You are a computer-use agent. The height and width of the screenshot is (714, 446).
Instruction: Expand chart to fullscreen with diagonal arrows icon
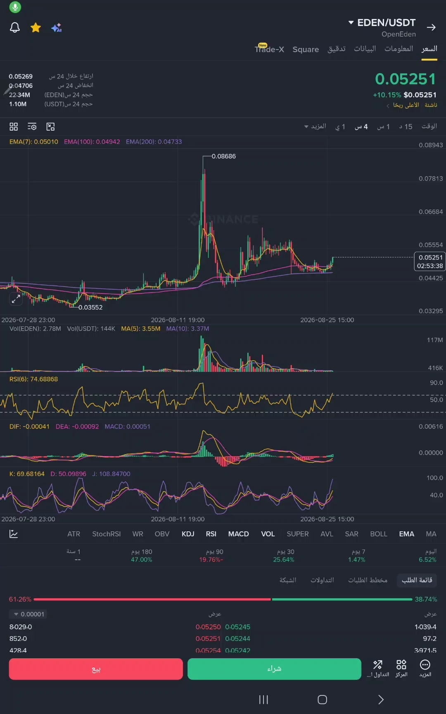coord(16,299)
